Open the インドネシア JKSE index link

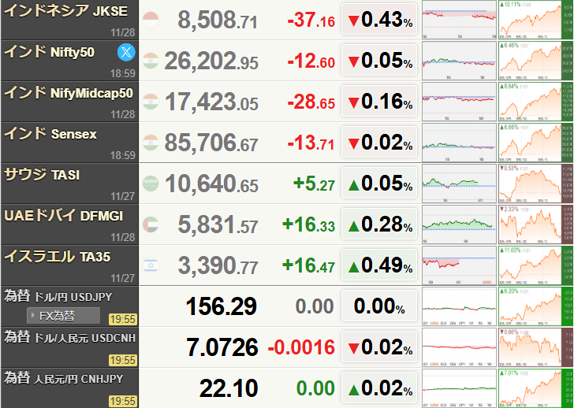click(x=66, y=11)
